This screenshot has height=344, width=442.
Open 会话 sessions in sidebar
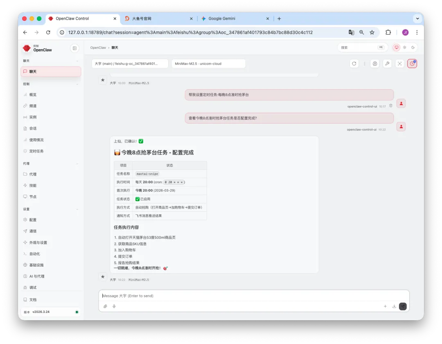click(x=51, y=128)
